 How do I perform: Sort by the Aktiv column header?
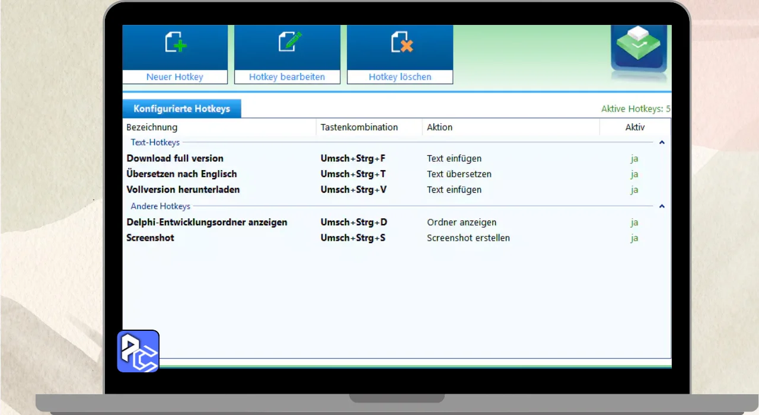pyautogui.click(x=634, y=127)
